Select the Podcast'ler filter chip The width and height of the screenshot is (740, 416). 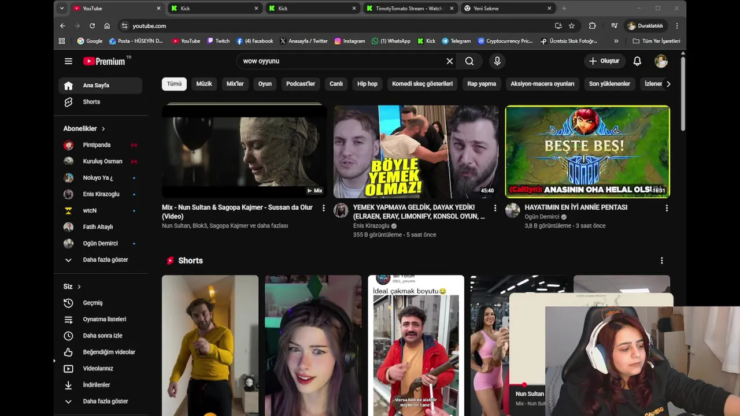301,84
